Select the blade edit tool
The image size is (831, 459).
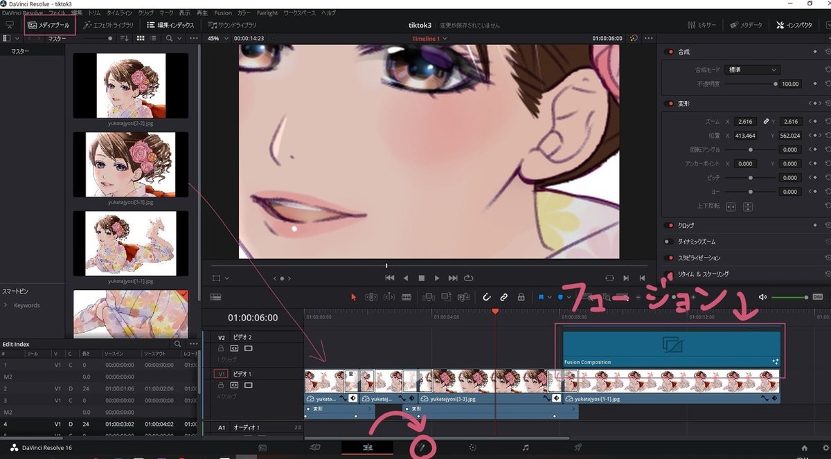pos(406,297)
